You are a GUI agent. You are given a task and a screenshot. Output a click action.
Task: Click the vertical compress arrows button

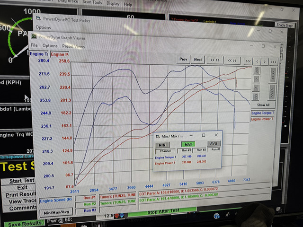pos(273,75)
